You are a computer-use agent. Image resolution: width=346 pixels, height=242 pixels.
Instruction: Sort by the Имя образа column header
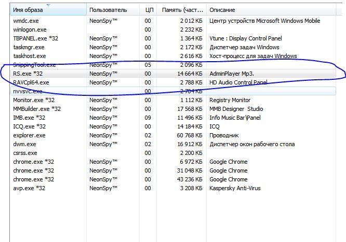tap(48, 10)
